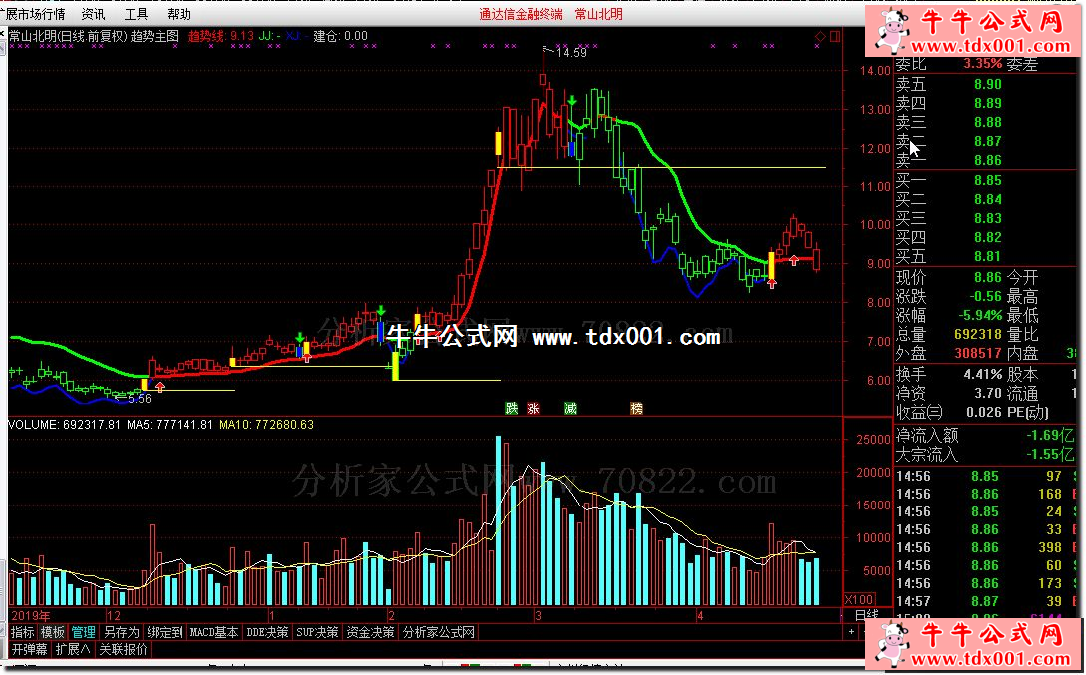Click the 大宗流入 -1.55亿 row
Viewport: 1086px width, 675px height.
coord(986,454)
